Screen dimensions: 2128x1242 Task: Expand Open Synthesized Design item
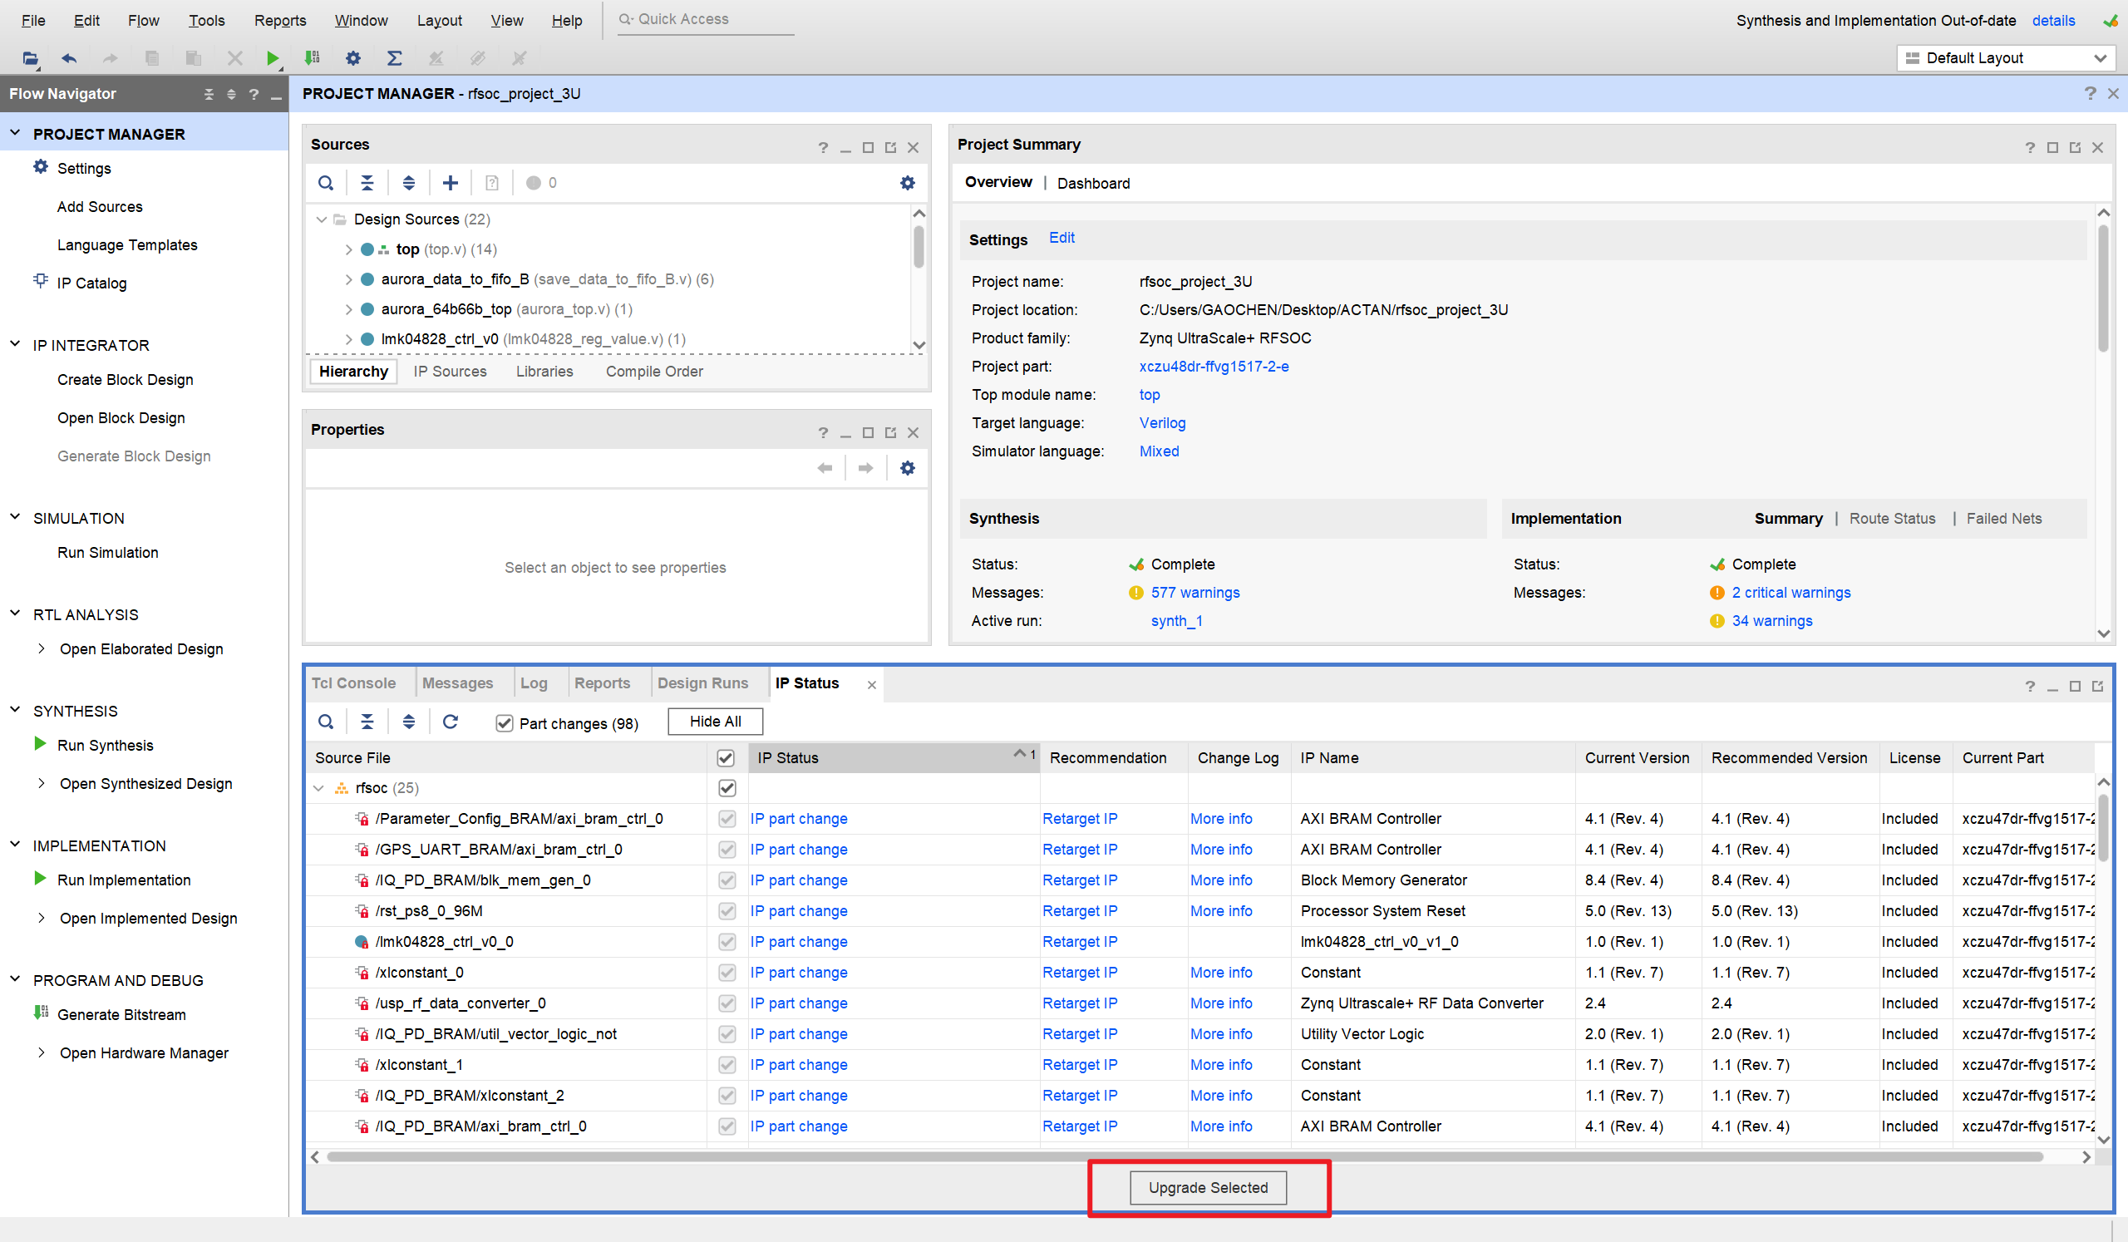42,784
